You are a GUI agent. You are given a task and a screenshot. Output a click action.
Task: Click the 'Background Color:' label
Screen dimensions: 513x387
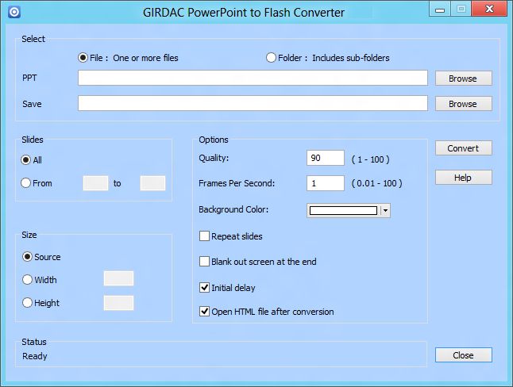tap(233, 209)
